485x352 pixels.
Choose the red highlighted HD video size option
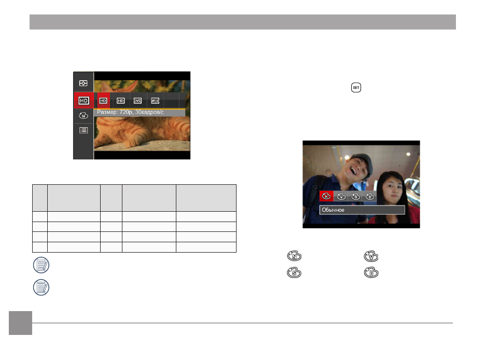(103, 100)
